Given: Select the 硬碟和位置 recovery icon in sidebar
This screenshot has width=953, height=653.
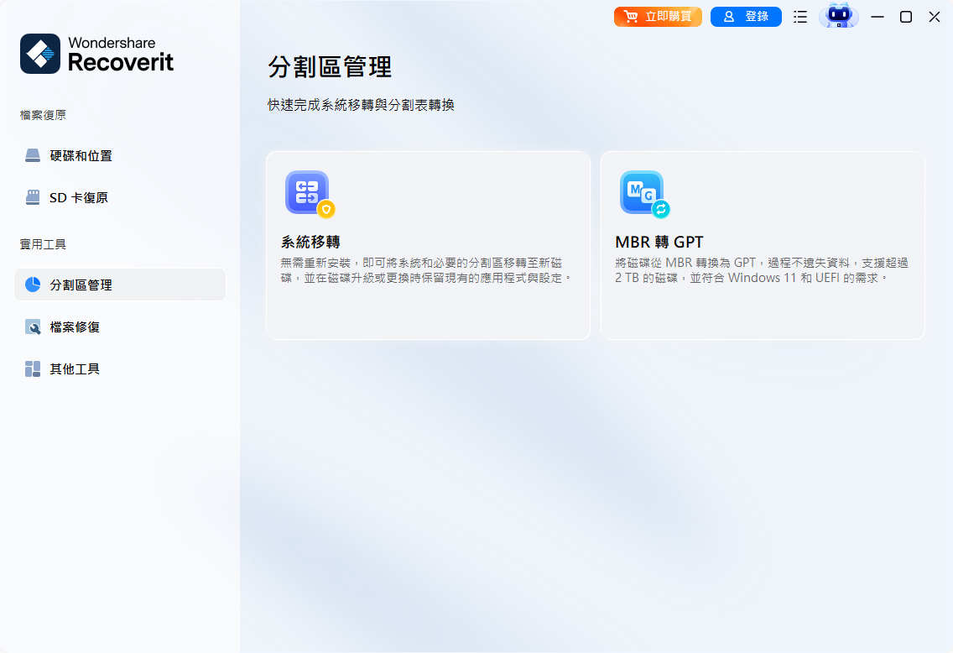Looking at the screenshot, I should (x=31, y=154).
